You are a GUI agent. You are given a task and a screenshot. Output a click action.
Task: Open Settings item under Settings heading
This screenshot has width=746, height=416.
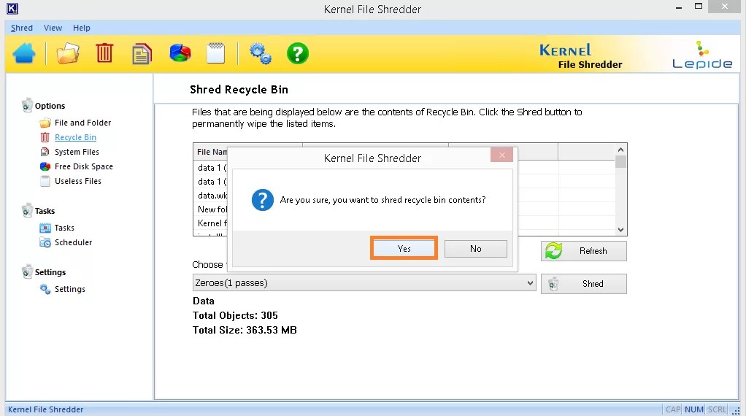pos(70,289)
